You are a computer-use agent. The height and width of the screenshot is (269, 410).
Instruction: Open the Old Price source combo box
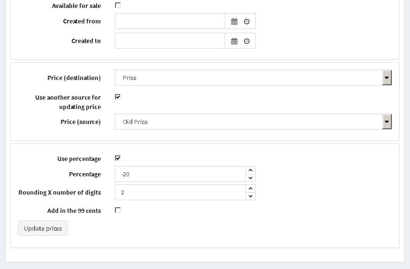click(x=253, y=122)
